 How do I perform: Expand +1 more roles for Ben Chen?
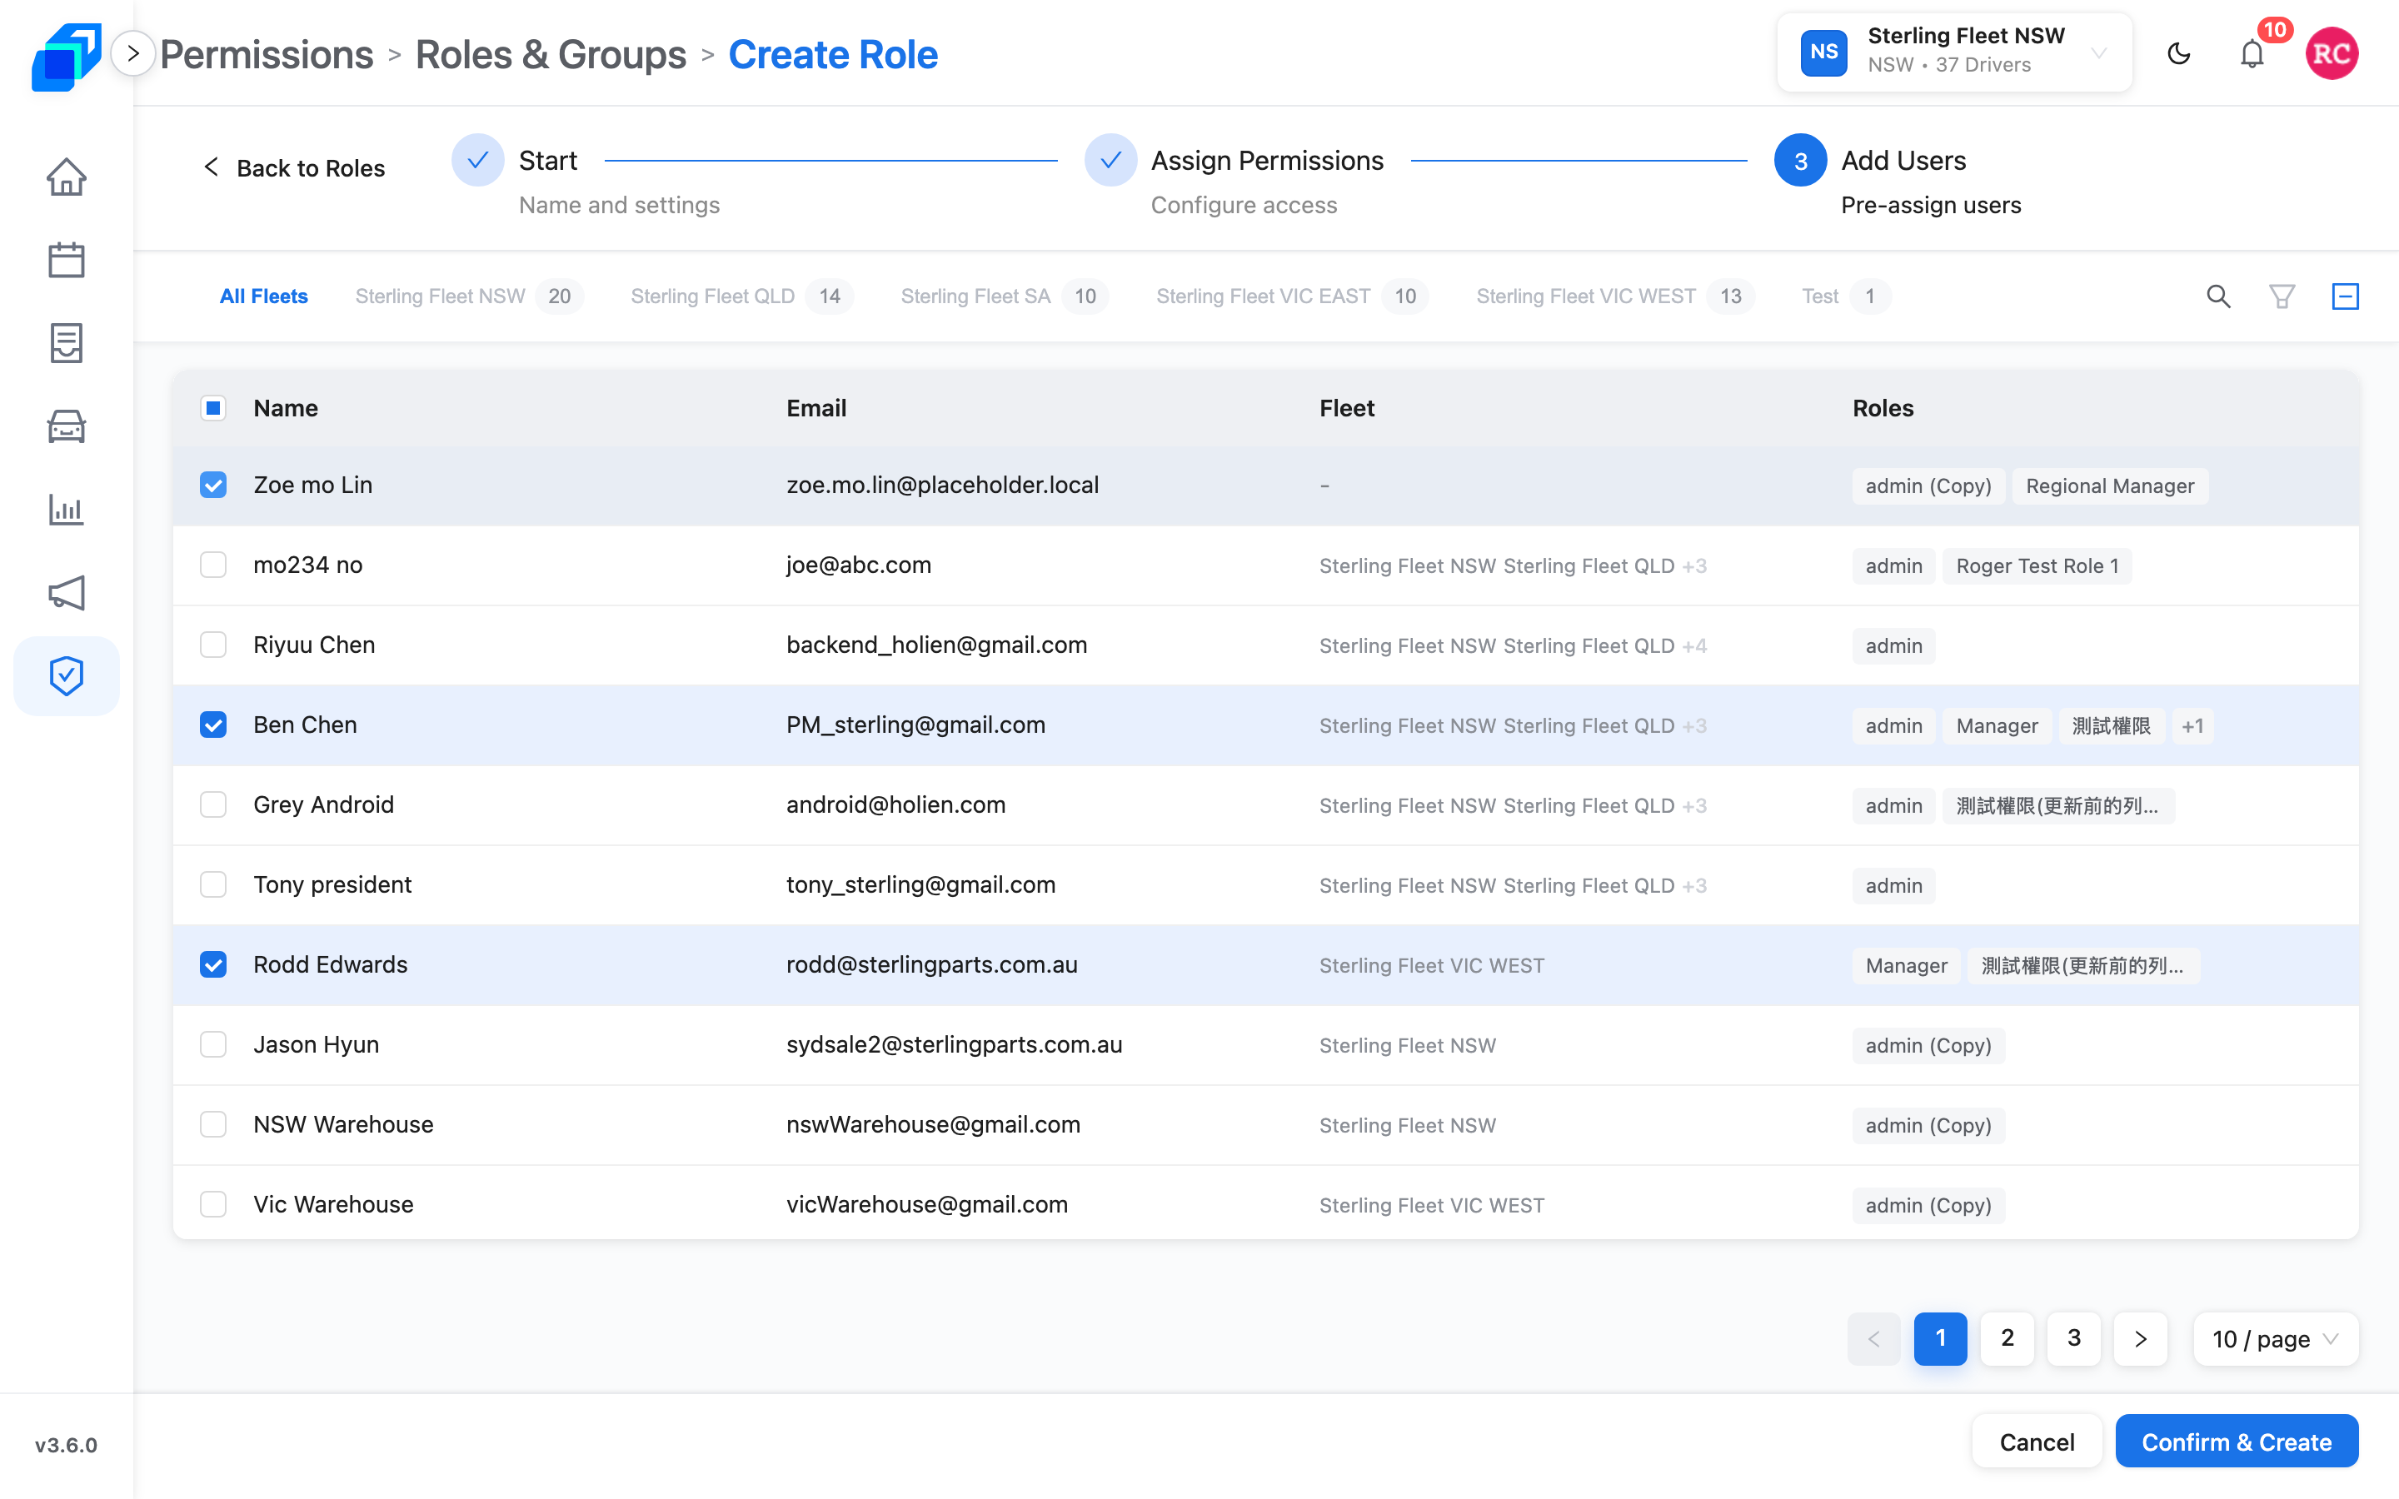(2192, 725)
